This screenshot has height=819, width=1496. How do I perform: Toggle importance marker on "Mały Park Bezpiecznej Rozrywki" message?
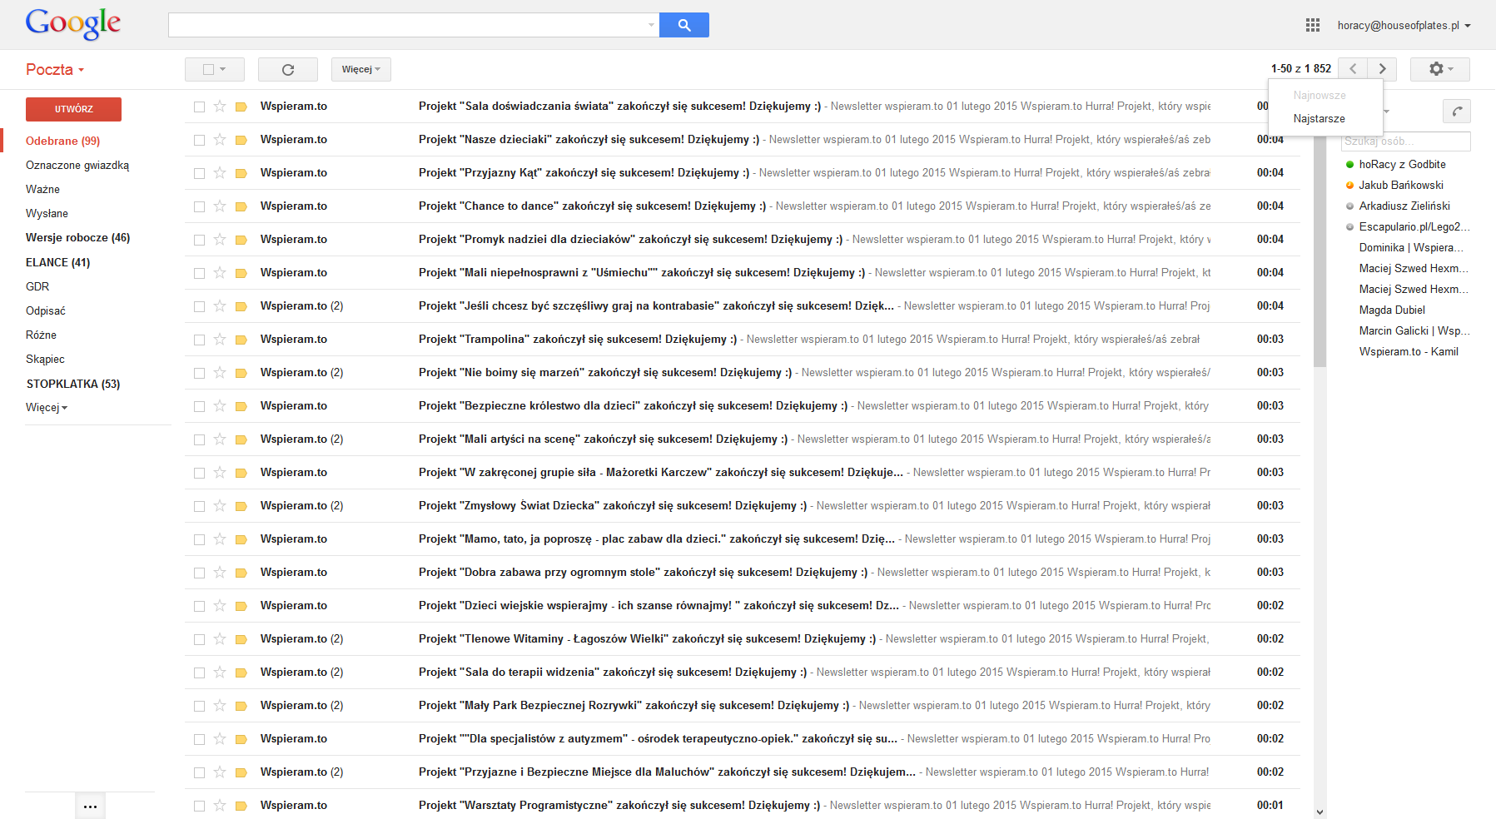coord(241,706)
